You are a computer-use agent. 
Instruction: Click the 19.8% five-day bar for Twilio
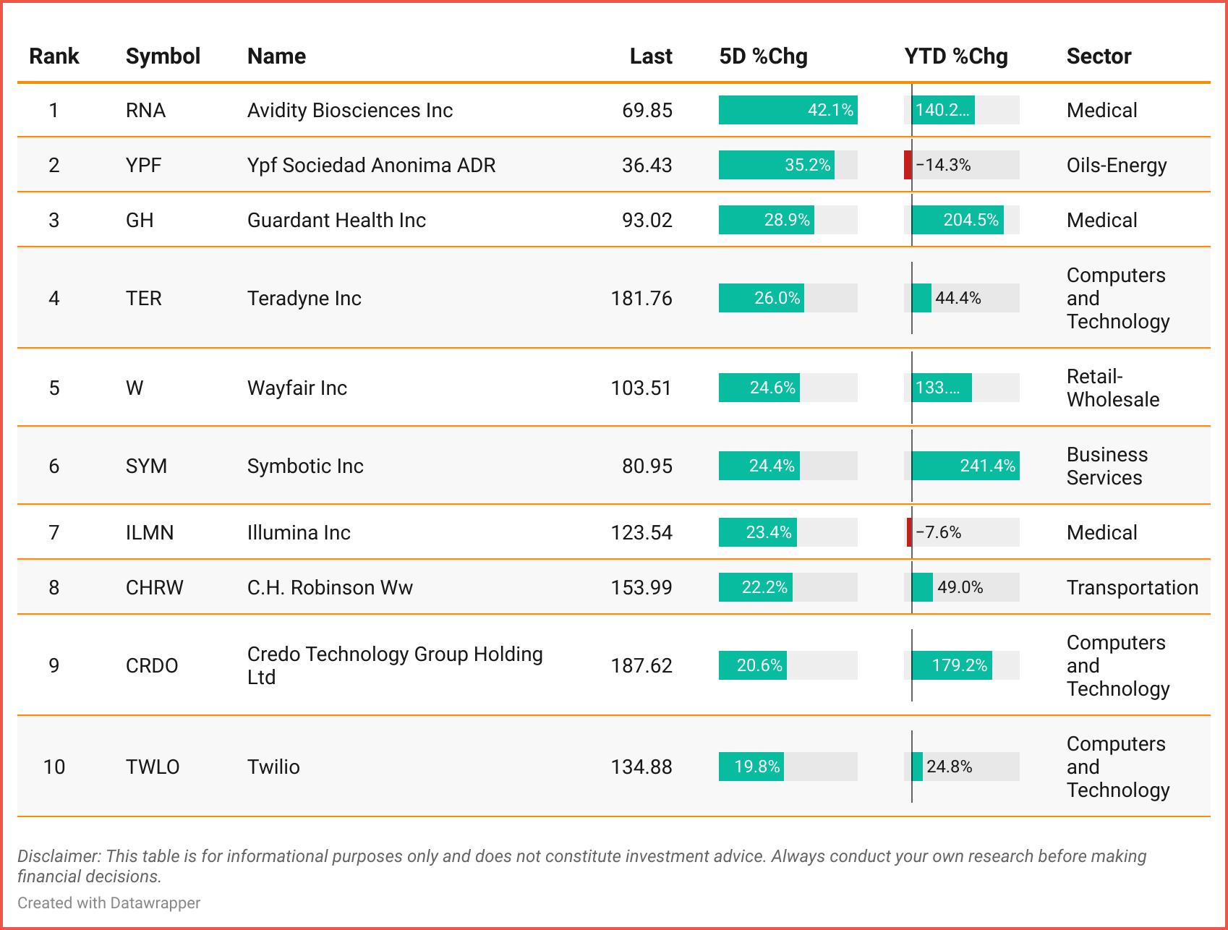(x=751, y=767)
